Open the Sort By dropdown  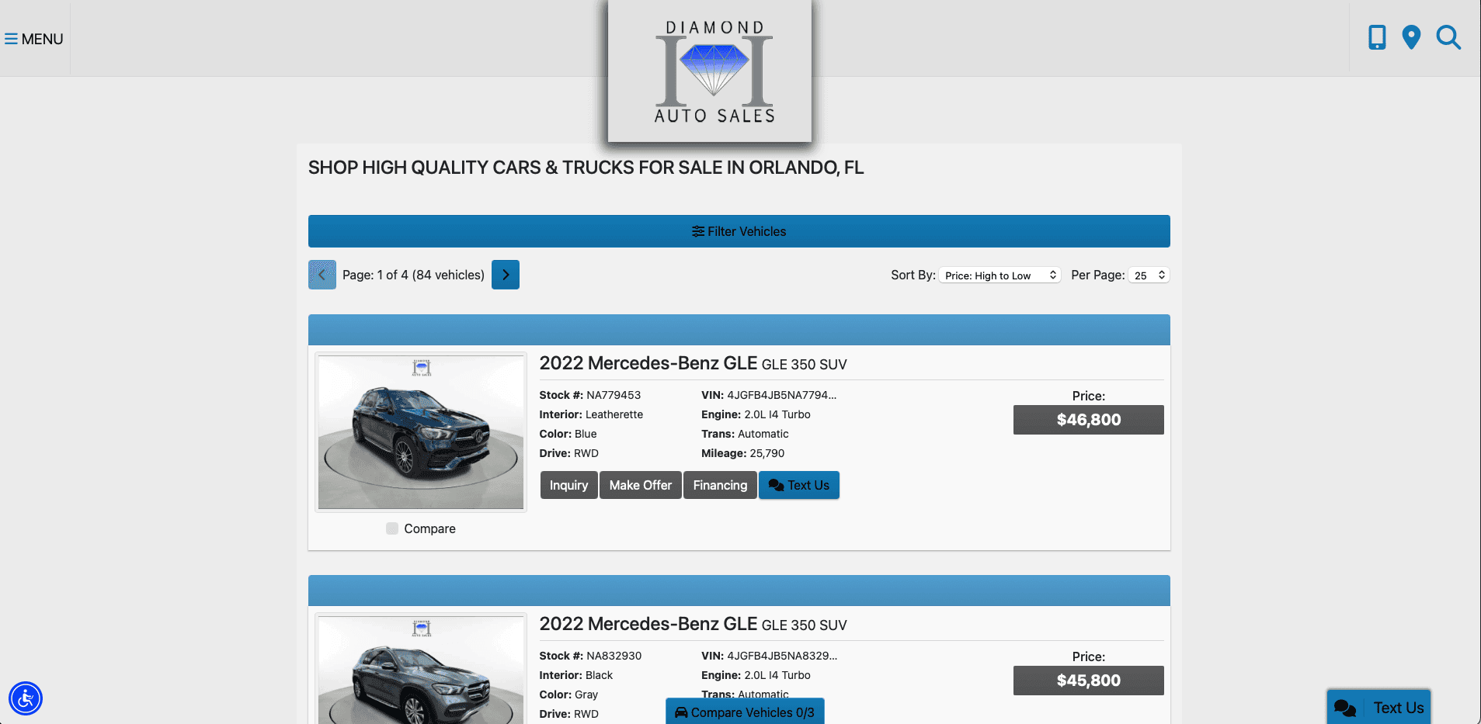pyautogui.click(x=1000, y=275)
